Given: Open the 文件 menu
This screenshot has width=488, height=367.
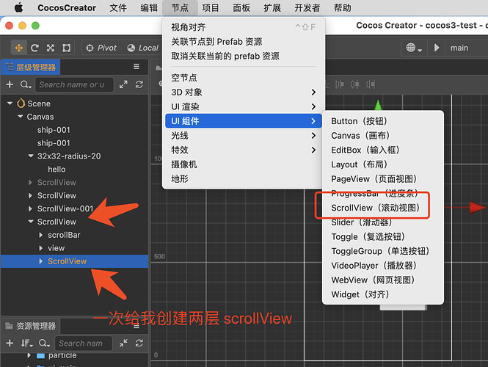Looking at the screenshot, I should 118,8.
